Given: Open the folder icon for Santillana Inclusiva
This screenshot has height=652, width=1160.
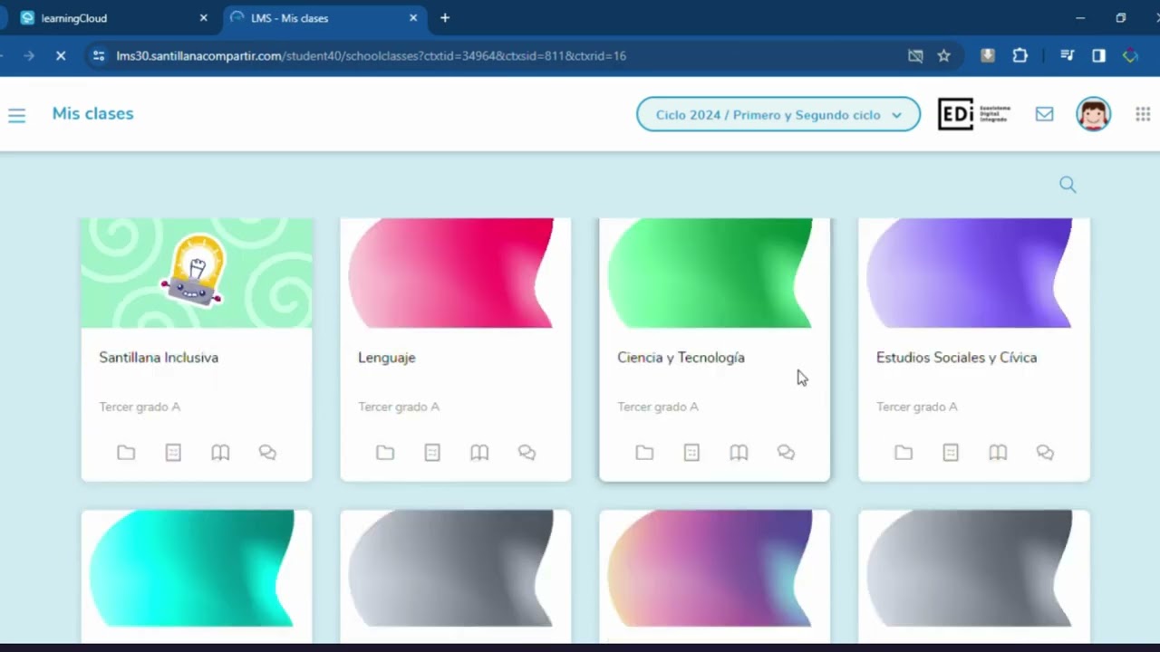Looking at the screenshot, I should coord(126,452).
